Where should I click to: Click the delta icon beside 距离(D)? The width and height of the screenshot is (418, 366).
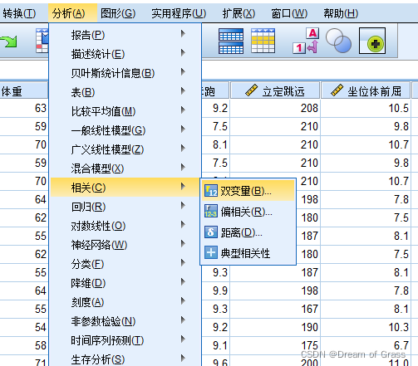click(x=211, y=232)
